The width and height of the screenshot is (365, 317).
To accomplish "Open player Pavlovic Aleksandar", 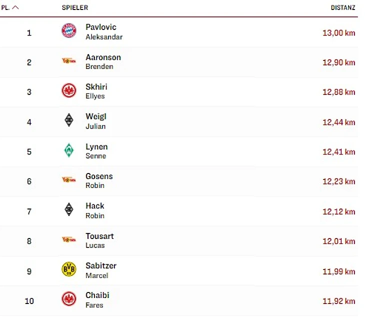I will 103,31.
